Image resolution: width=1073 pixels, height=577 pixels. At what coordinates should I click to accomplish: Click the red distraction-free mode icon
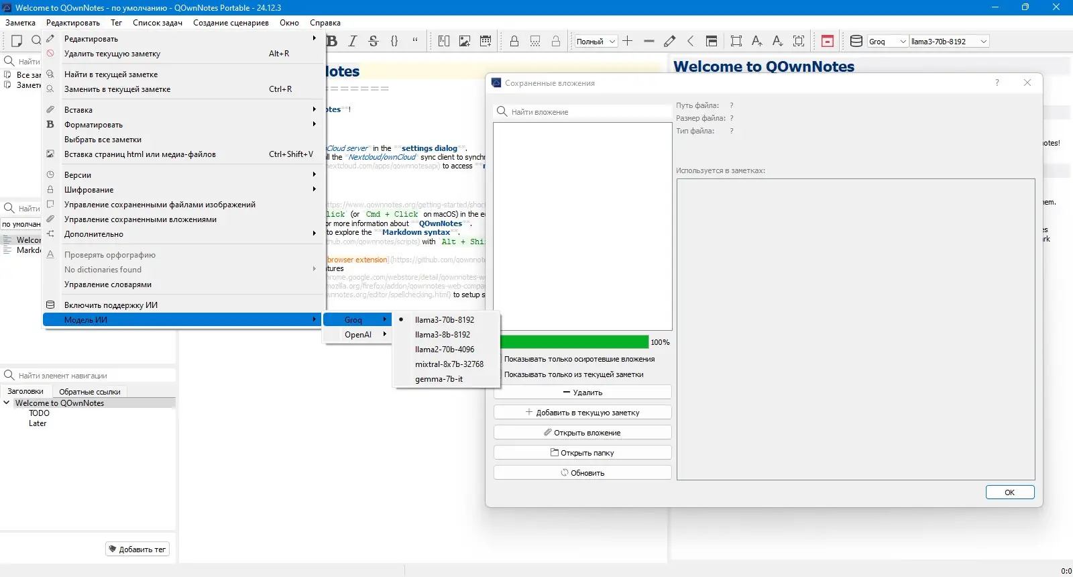(828, 41)
